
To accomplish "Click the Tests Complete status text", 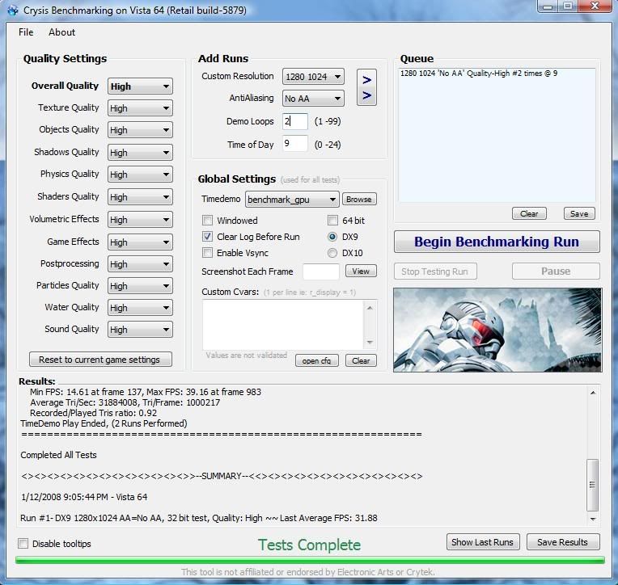I will [x=309, y=545].
